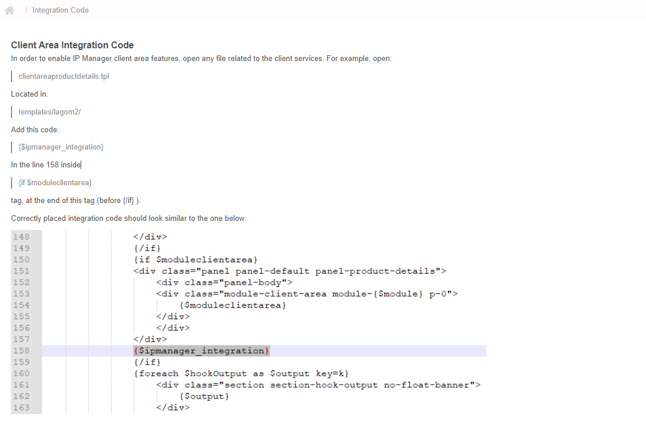This screenshot has height=421, width=646.
Task: Click the 'Add this code:' label
Action: 35,129
